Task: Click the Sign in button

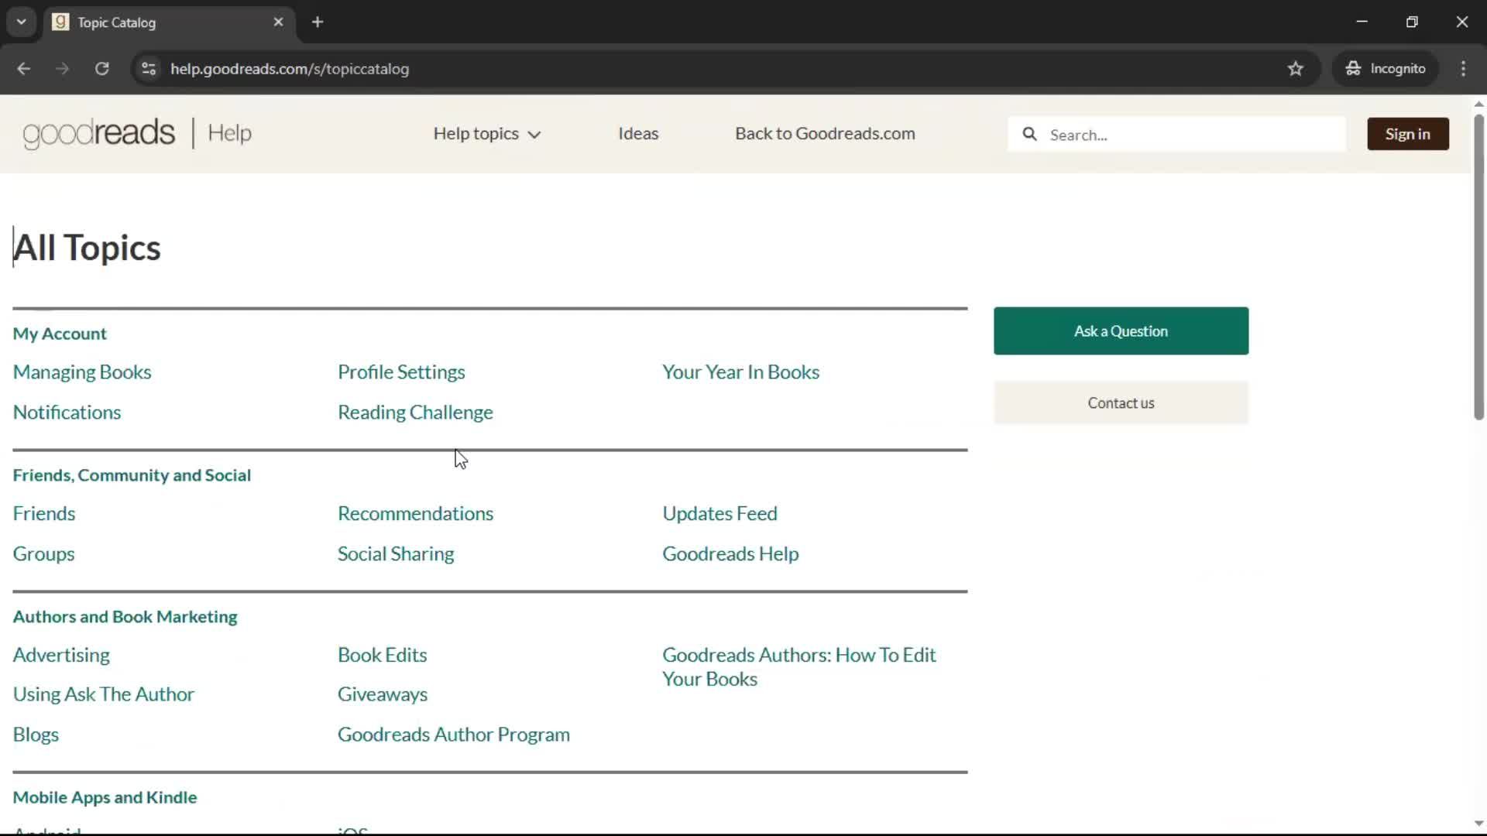Action: pos(1407,134)
